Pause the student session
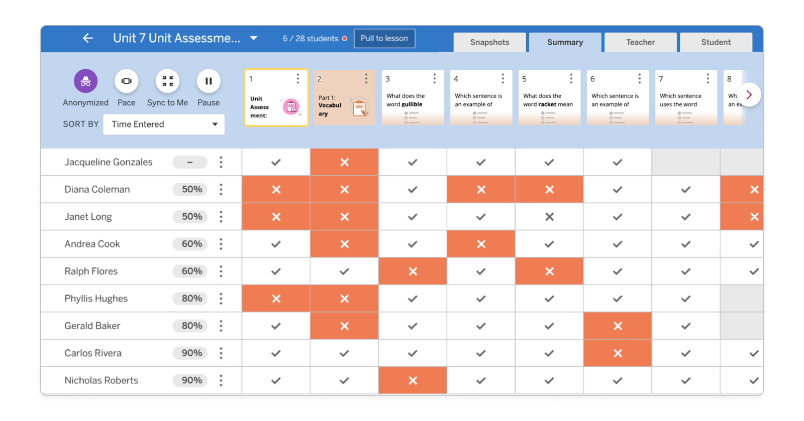 coord(209,81)
